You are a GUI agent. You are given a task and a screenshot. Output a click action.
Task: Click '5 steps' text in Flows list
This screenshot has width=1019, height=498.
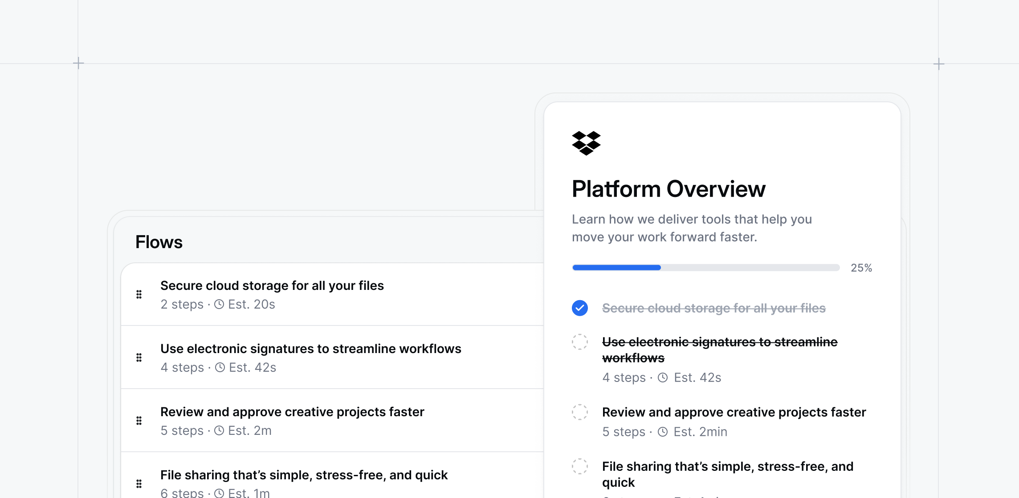(182, 430)
